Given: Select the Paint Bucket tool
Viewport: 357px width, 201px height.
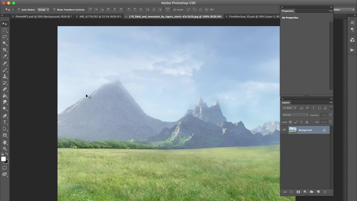Looking at the screenshot, I should pyautogui.click(x=5, y=96).
